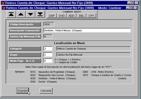Click the CPY note text line
Viewport: 141px width, 99px height.
click(69, 67)
